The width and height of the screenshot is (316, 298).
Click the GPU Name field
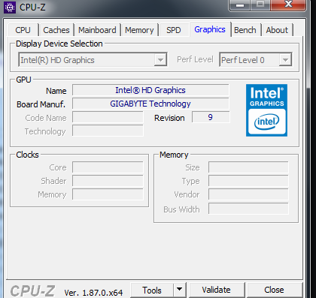click(x=150, y=90)
